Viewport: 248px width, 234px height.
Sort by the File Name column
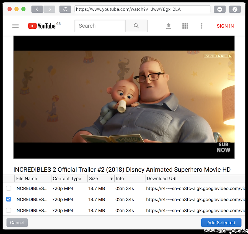(33, 179)
